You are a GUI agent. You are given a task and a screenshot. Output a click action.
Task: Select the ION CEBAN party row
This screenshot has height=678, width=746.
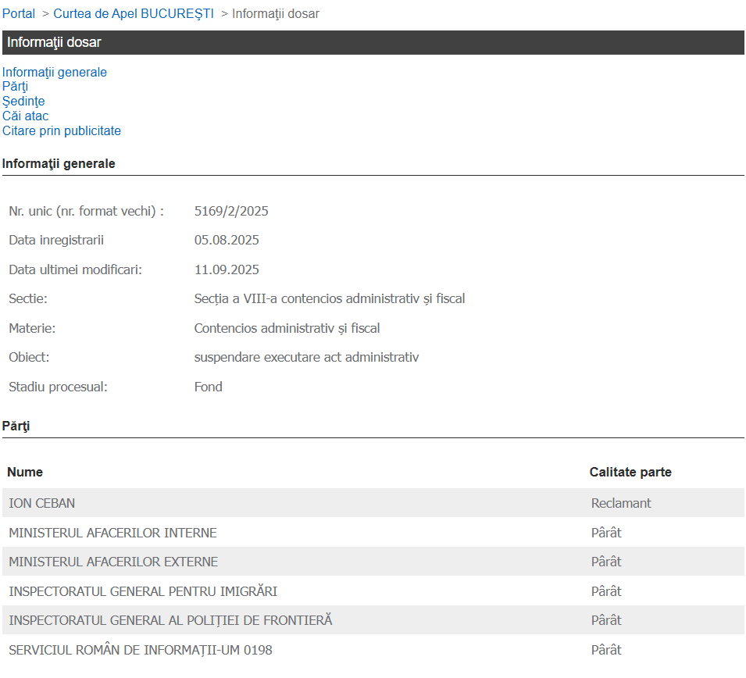[x=42, y=504]
